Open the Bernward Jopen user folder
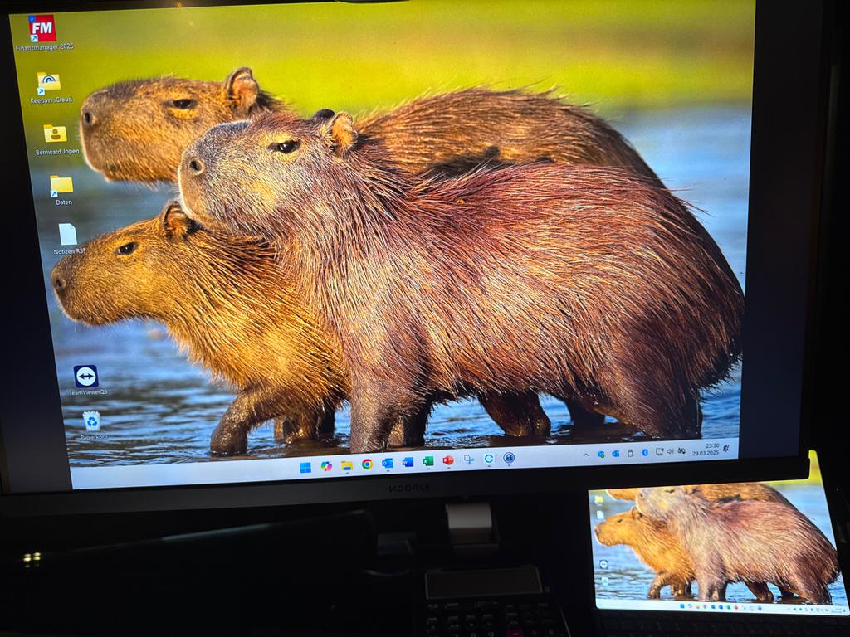Image resolution: width=850 pixels, height=637 pixels. pyautogui.click(x=55, y=134)
